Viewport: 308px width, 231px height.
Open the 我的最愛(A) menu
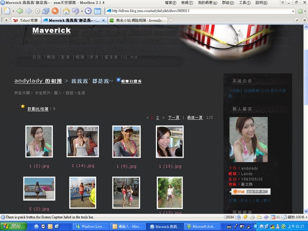coord(207,3)
